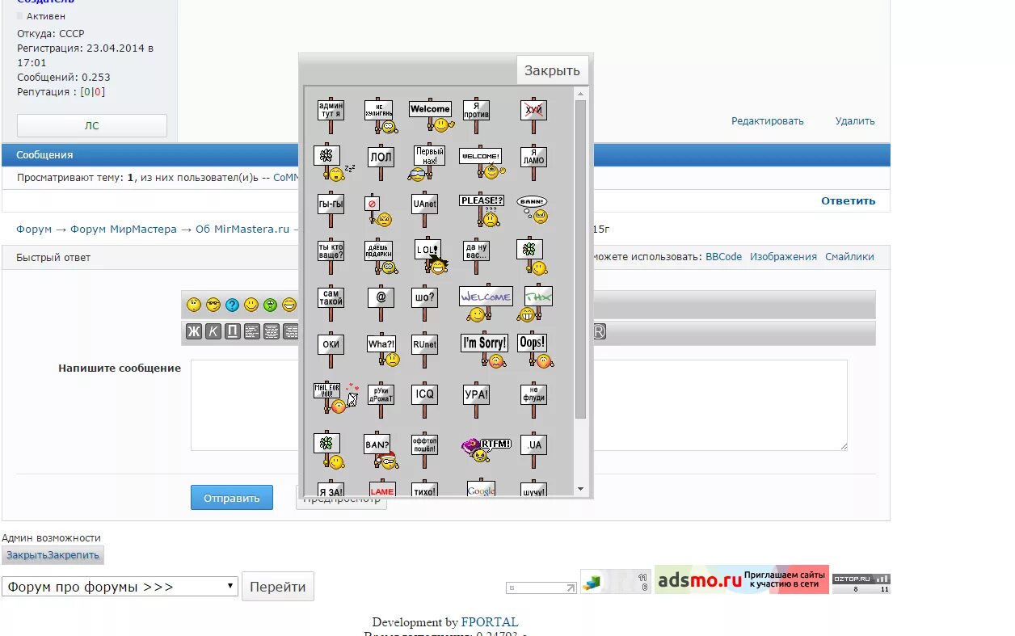
Task: Open the Форум breadcrumb link
Action: [34, 230]
